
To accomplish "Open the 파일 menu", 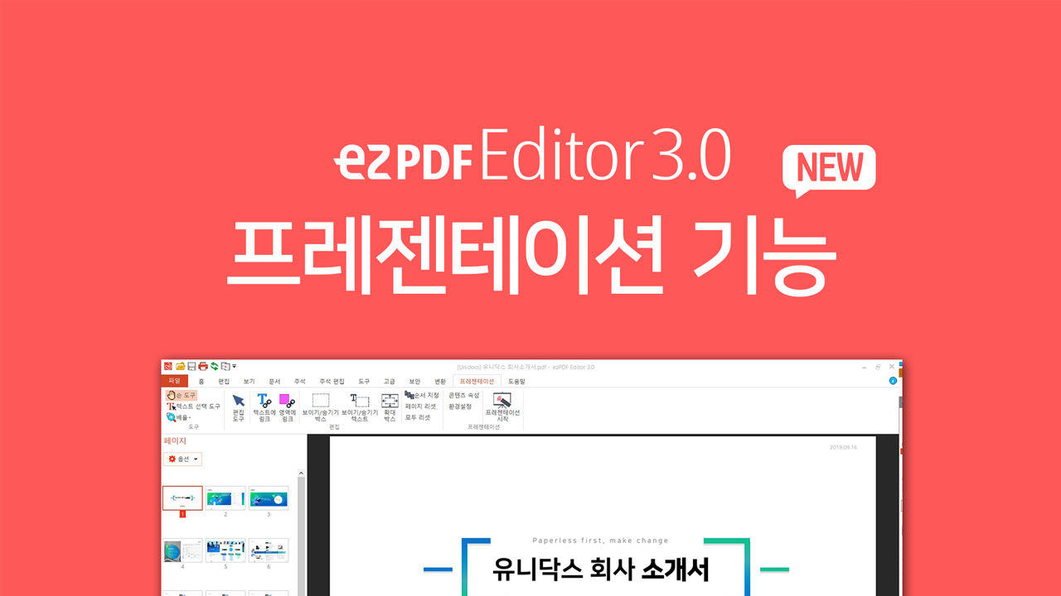I will [x=174, y=381].
